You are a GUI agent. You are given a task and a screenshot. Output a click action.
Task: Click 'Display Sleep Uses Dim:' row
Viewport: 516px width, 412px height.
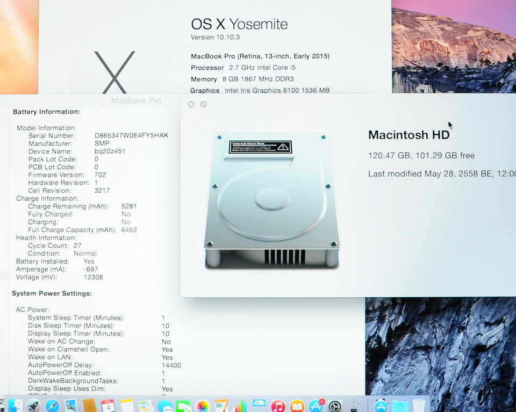click(x=101, y=389)
